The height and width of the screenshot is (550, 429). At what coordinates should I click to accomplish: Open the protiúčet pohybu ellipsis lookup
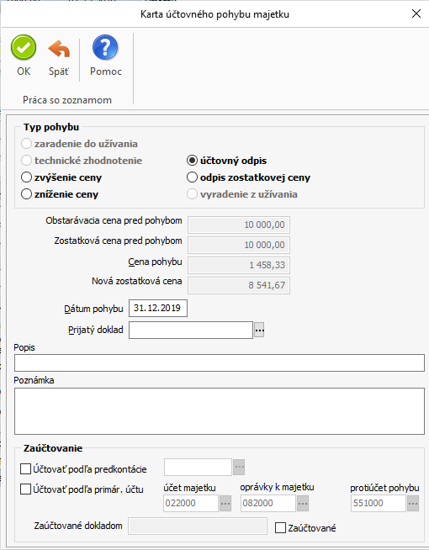point(413,504)
